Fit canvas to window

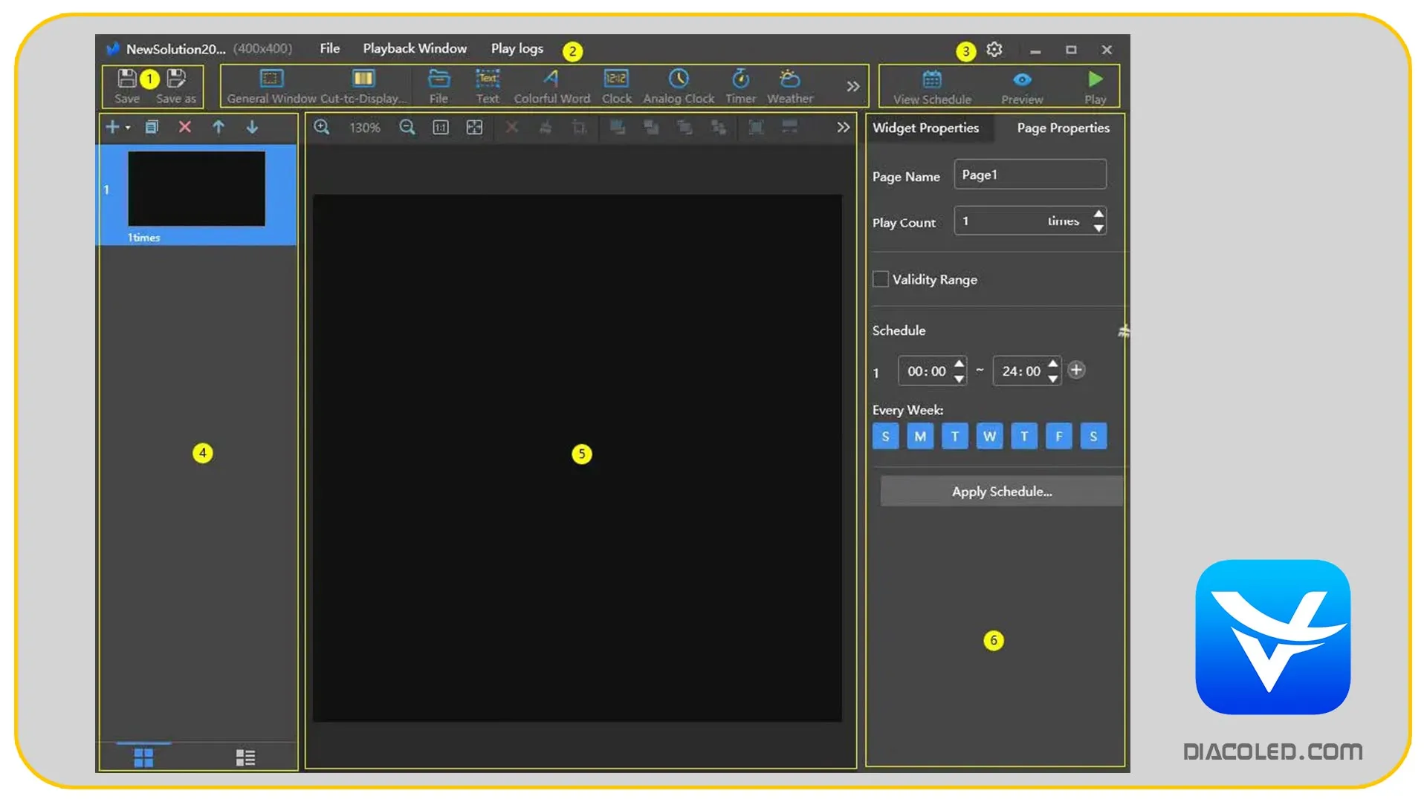tap(474, 128)
